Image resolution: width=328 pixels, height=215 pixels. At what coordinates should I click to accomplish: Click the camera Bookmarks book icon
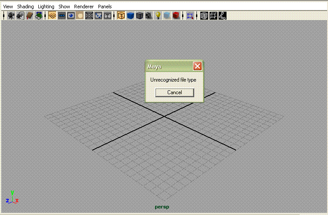[30, 16]
